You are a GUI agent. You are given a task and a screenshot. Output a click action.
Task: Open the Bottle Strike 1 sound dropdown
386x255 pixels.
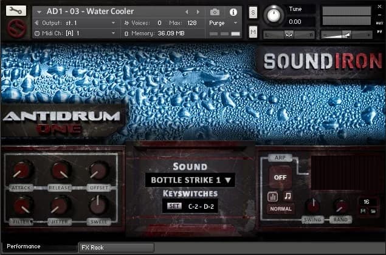(x=190, y=180)
